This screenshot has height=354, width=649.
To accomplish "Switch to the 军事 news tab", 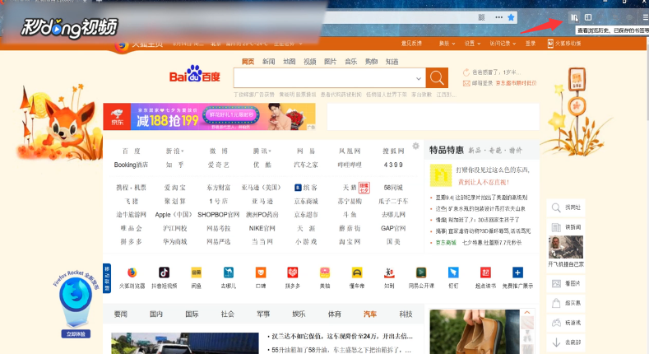I will tap(263, 314).
